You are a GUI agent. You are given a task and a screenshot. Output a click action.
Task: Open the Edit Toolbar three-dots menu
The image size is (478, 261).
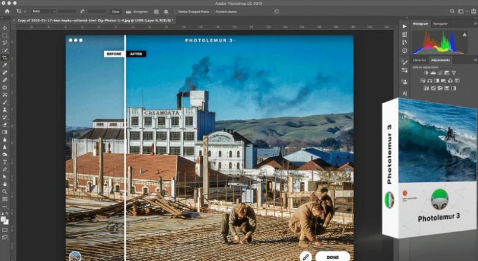pyautogui.click(x=5, y=206)
